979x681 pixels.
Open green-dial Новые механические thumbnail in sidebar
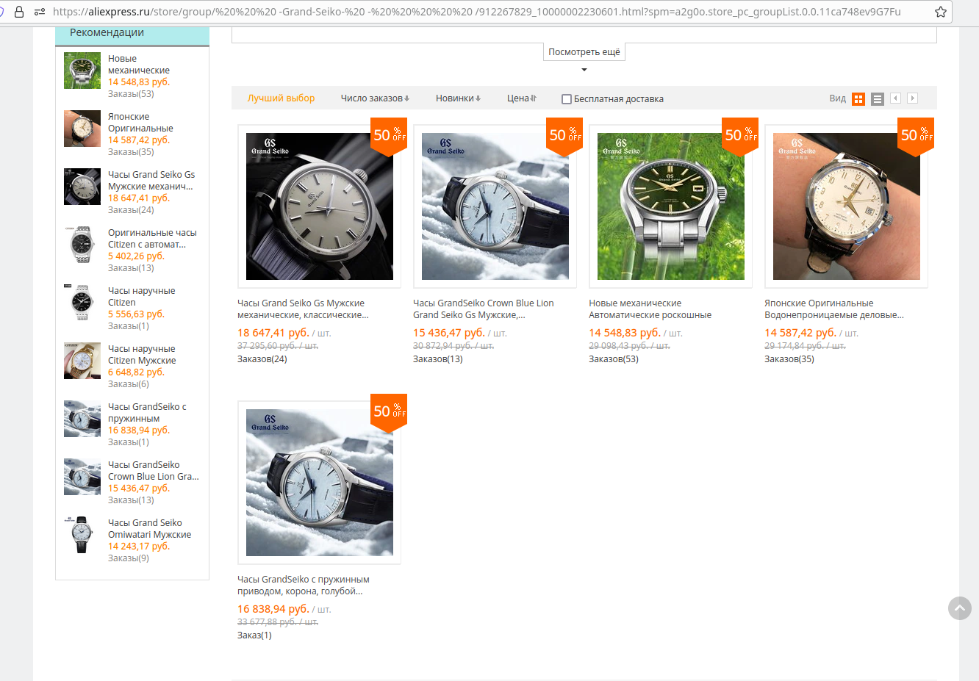tap(82, 71)
